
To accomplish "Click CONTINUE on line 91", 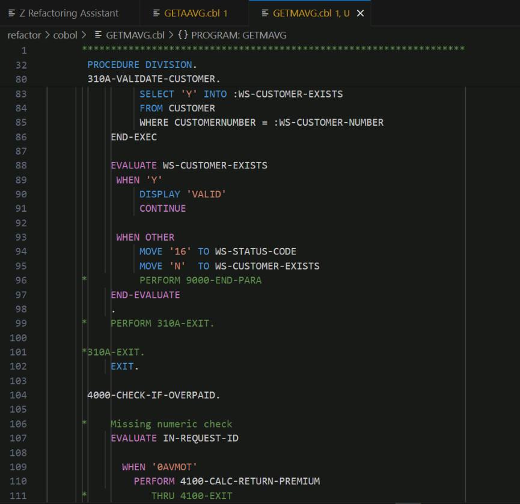I will click(162, 209).
